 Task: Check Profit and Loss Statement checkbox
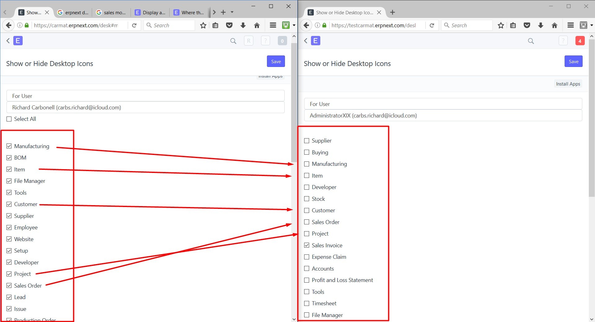(x=307, y=280)
